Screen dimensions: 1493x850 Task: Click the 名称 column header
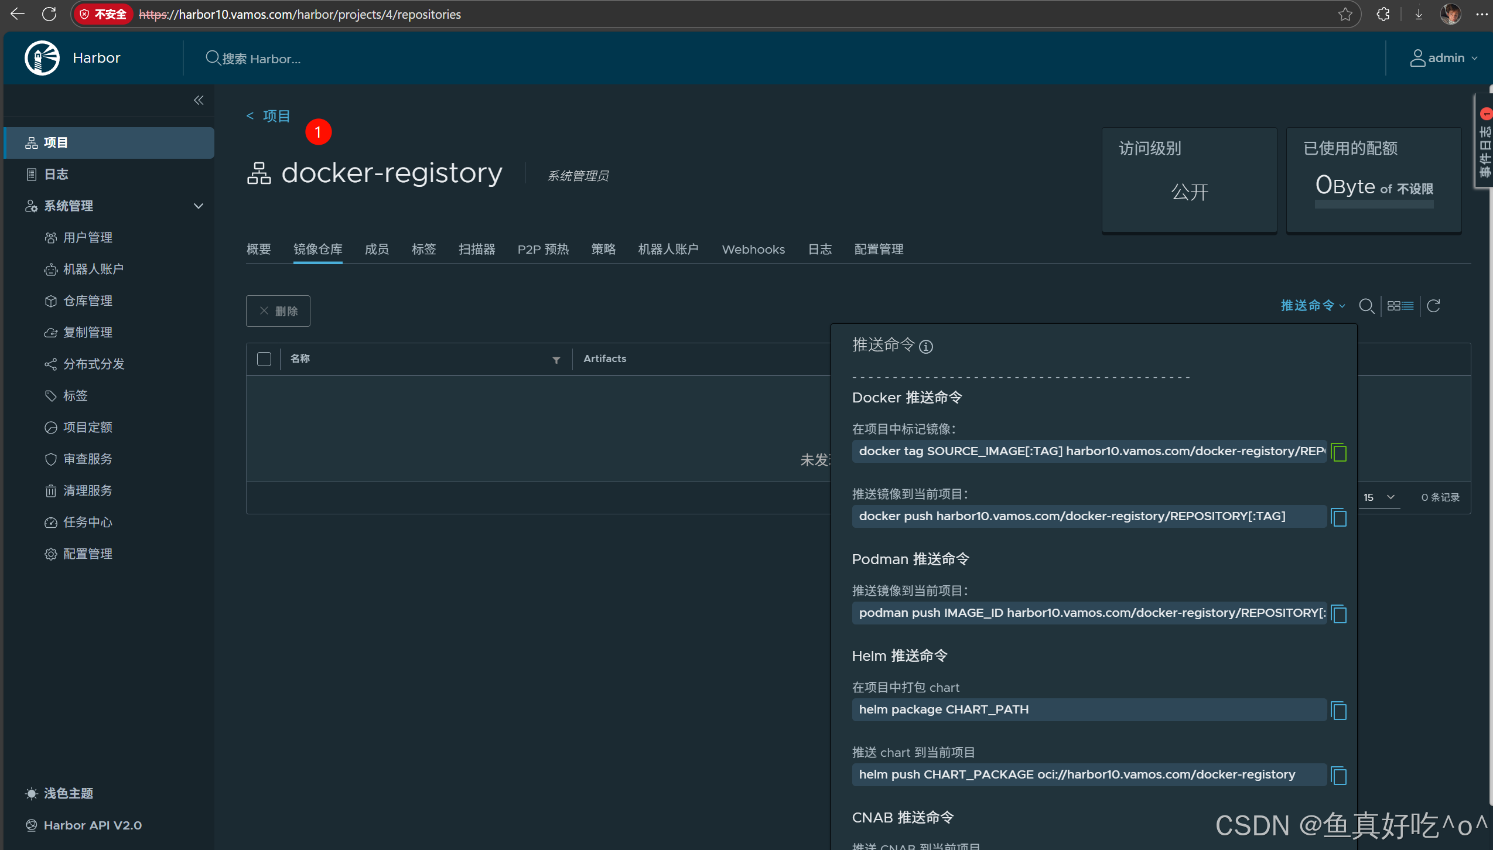pyautogui.click(x=300, y=359)
